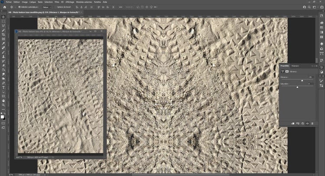Select the Crop tool
The image size is (325, 176).
pos(3,35)
